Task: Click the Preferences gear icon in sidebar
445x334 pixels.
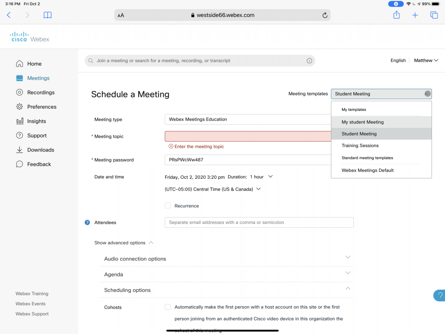Action: 20,107
